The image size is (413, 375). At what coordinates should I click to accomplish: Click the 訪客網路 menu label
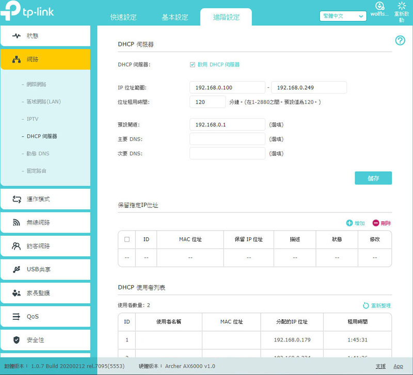click(x=38, y=246)
